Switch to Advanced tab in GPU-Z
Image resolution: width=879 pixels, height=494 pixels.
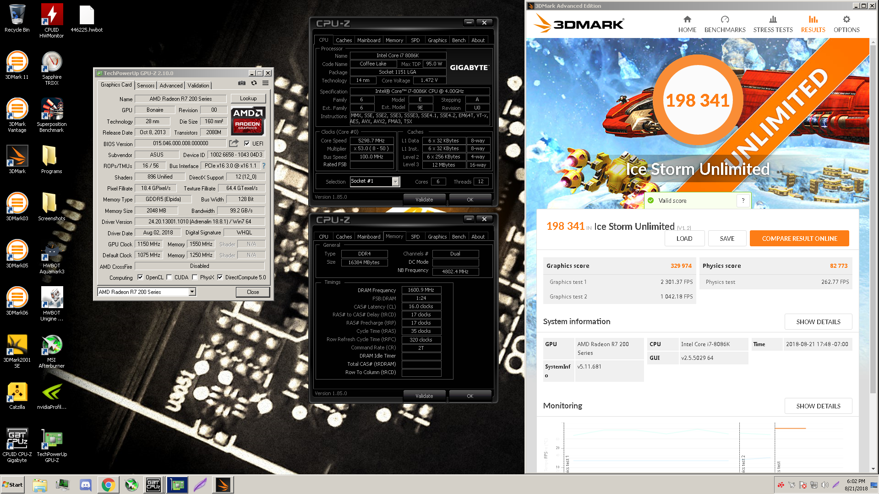[171, 86]
